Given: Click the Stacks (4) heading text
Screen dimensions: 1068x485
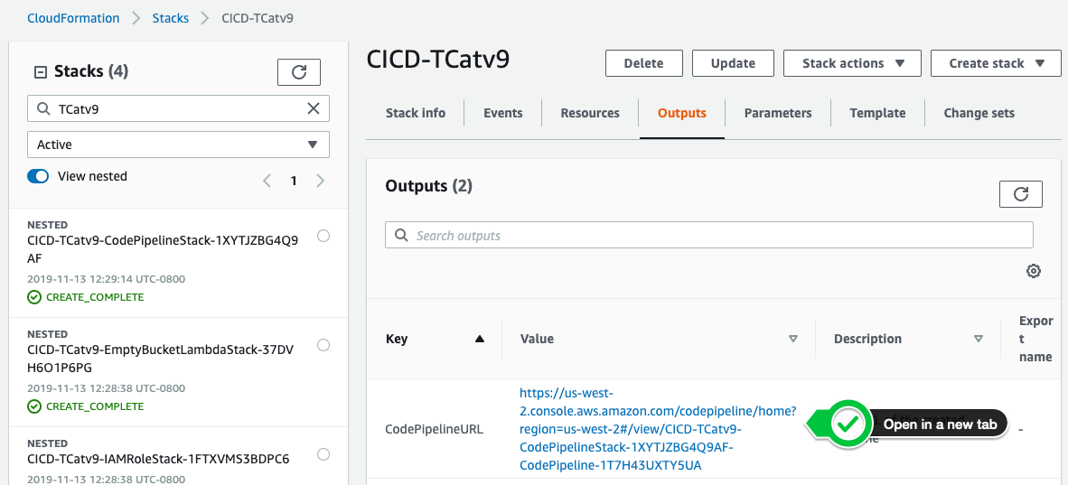Looking at the screenshot, I should tap(91, 71).
